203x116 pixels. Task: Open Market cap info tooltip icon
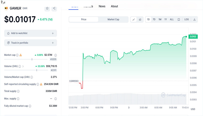click(17, 55)
